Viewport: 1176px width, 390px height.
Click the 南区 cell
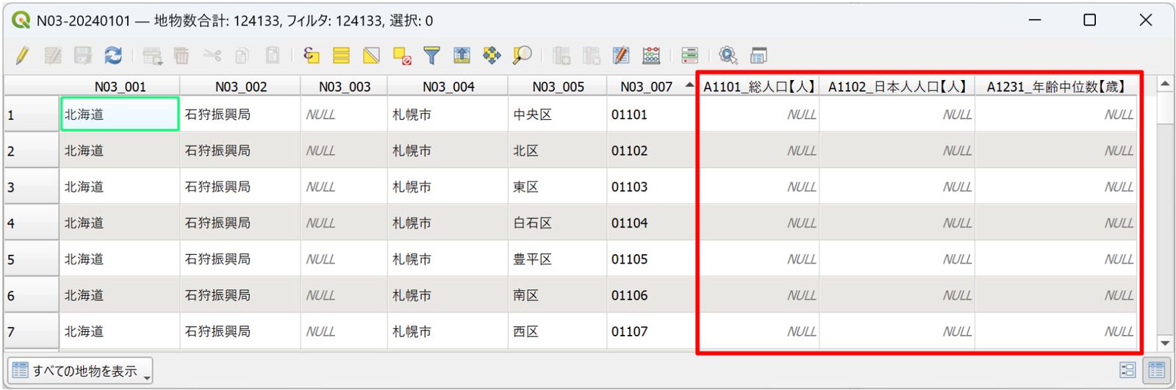[557, 295]
